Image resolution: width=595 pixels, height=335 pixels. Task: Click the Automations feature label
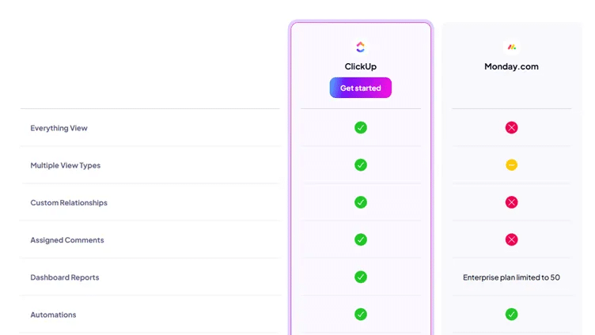click(53, 314)
